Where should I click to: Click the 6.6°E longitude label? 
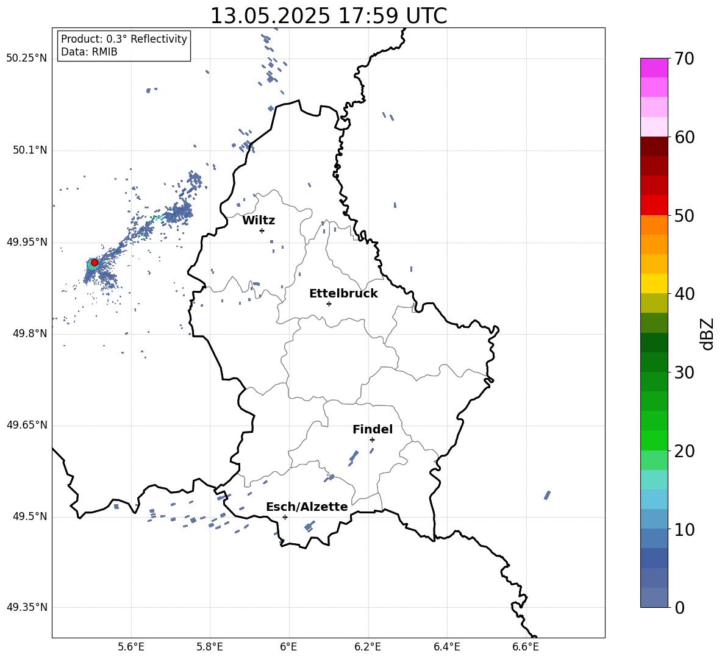tap(526, 647)
